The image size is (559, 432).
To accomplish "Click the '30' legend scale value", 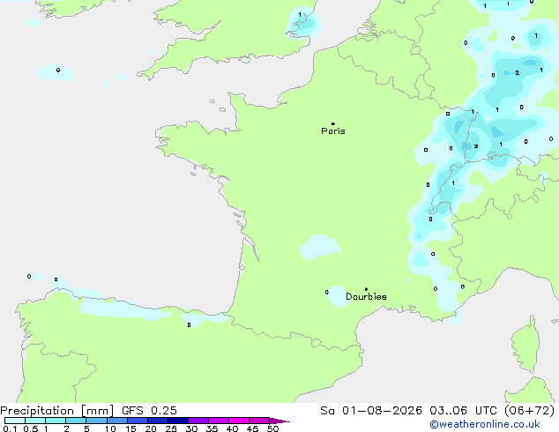I will [191, 428].
